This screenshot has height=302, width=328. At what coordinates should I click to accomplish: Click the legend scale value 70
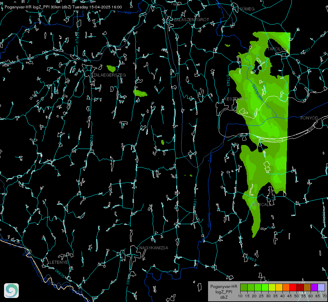pyautogui.click(x=324, y=296)
